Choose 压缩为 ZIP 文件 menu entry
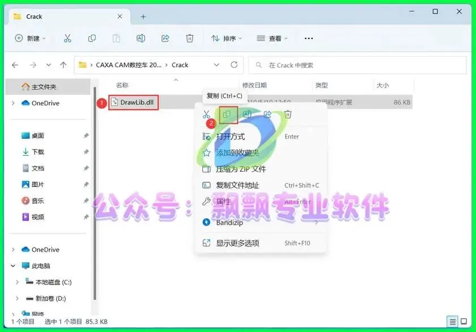This screenshot has height=332, width=476. tap(261, 169)
